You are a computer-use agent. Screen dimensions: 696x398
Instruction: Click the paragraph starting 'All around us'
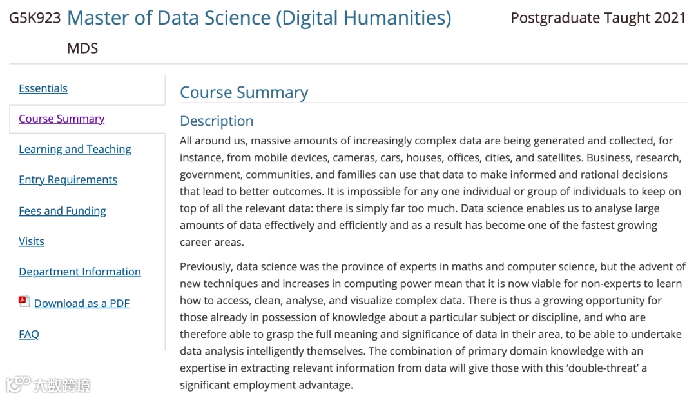click(x=430, y=192)
